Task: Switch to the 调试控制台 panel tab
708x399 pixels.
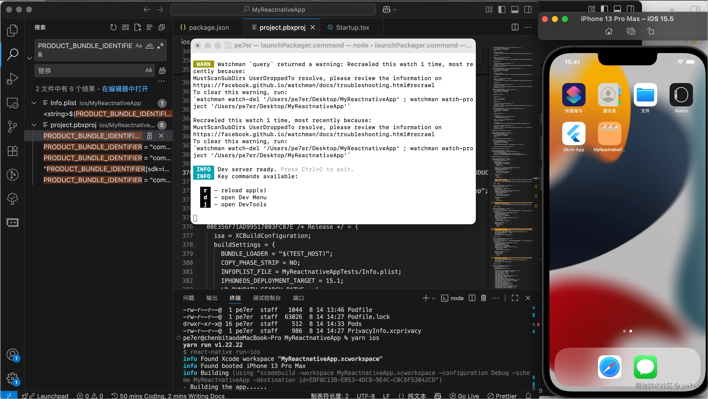Action: tap(267, 298)
